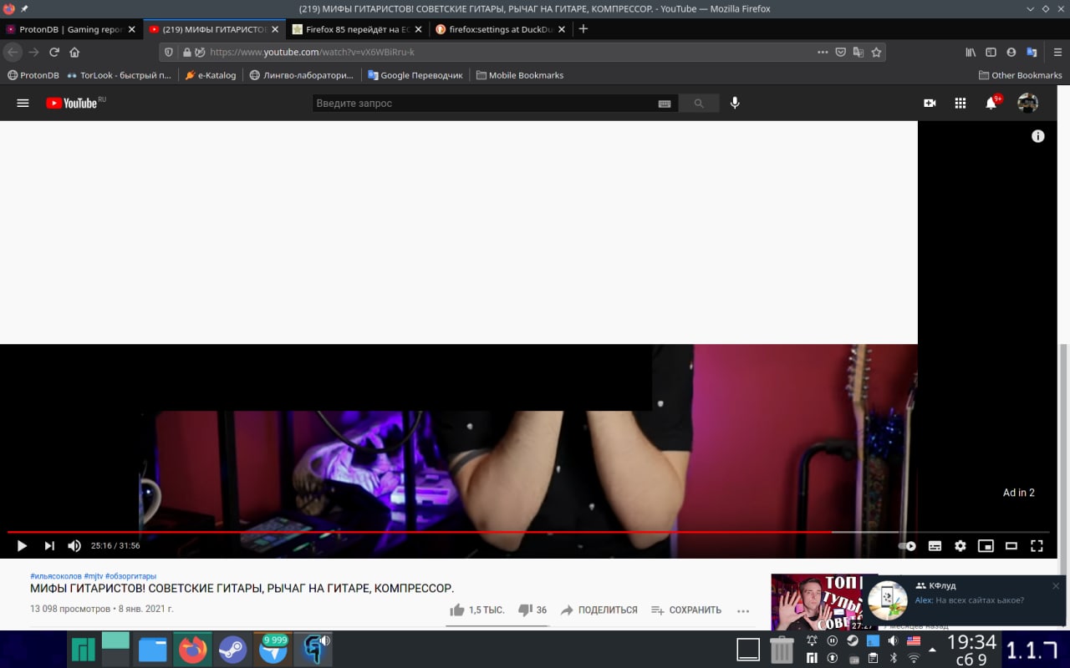This screenshot has height=668, width=1070.
Task: Open the YouTube hamburger guide menu
Action: tap(23, 103)
